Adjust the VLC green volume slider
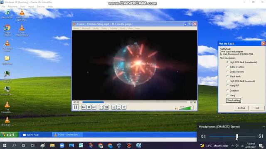The height and width of the screenshot is (149, 266). 186,108
